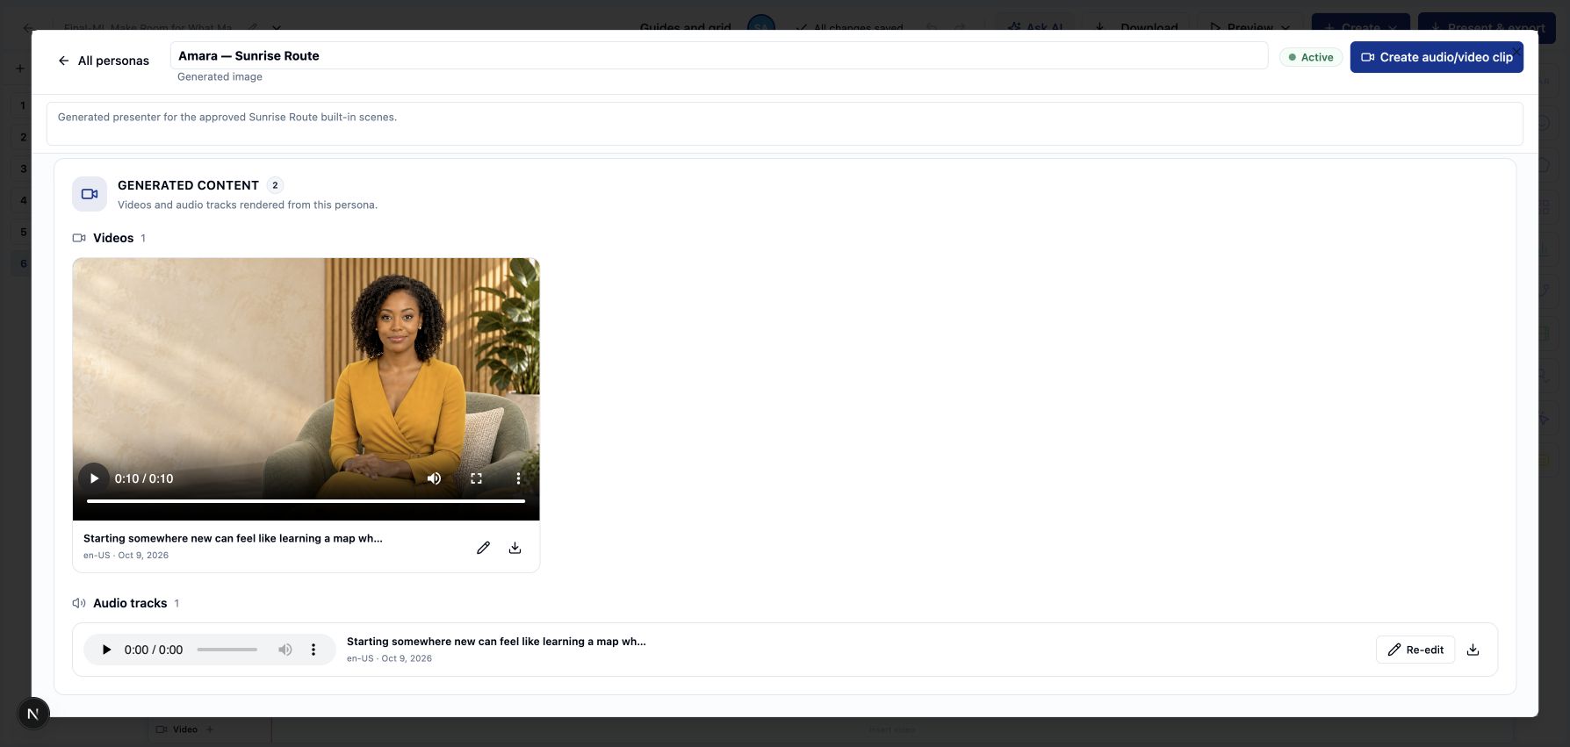Select slide 6 in background slide list
The width and height of the screenshot is (1570, 747).
23,263
